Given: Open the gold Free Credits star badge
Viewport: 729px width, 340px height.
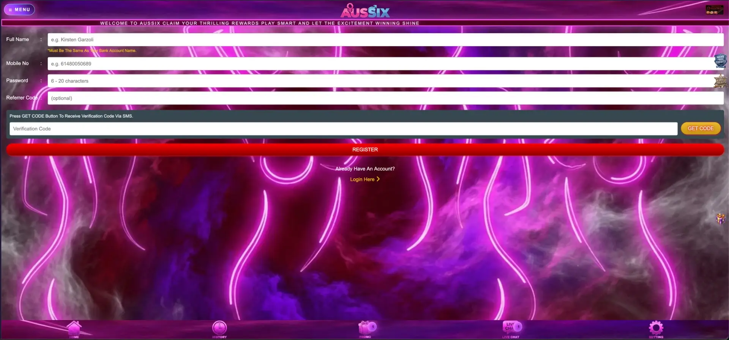Looking at the screenshot, I should [x=720, y=81].
